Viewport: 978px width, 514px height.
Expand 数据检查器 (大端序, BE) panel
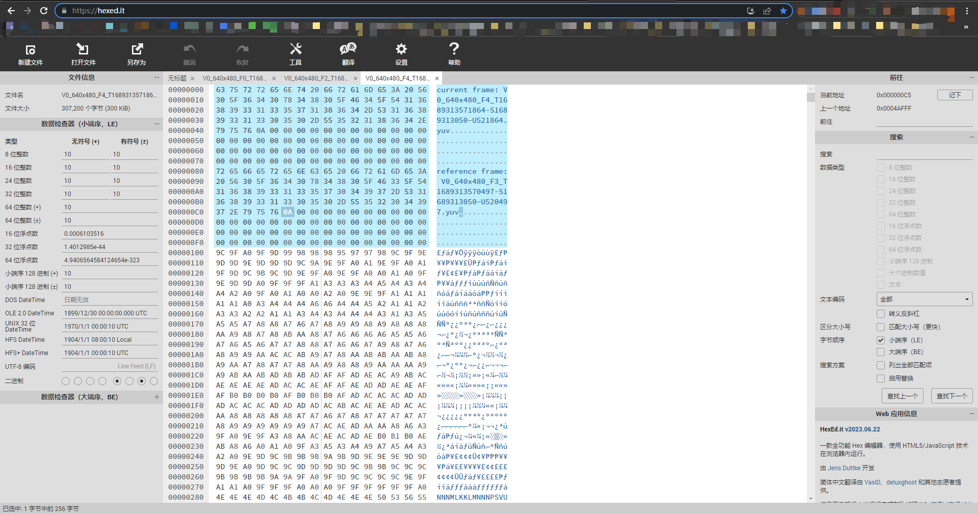tap(157, 397)
